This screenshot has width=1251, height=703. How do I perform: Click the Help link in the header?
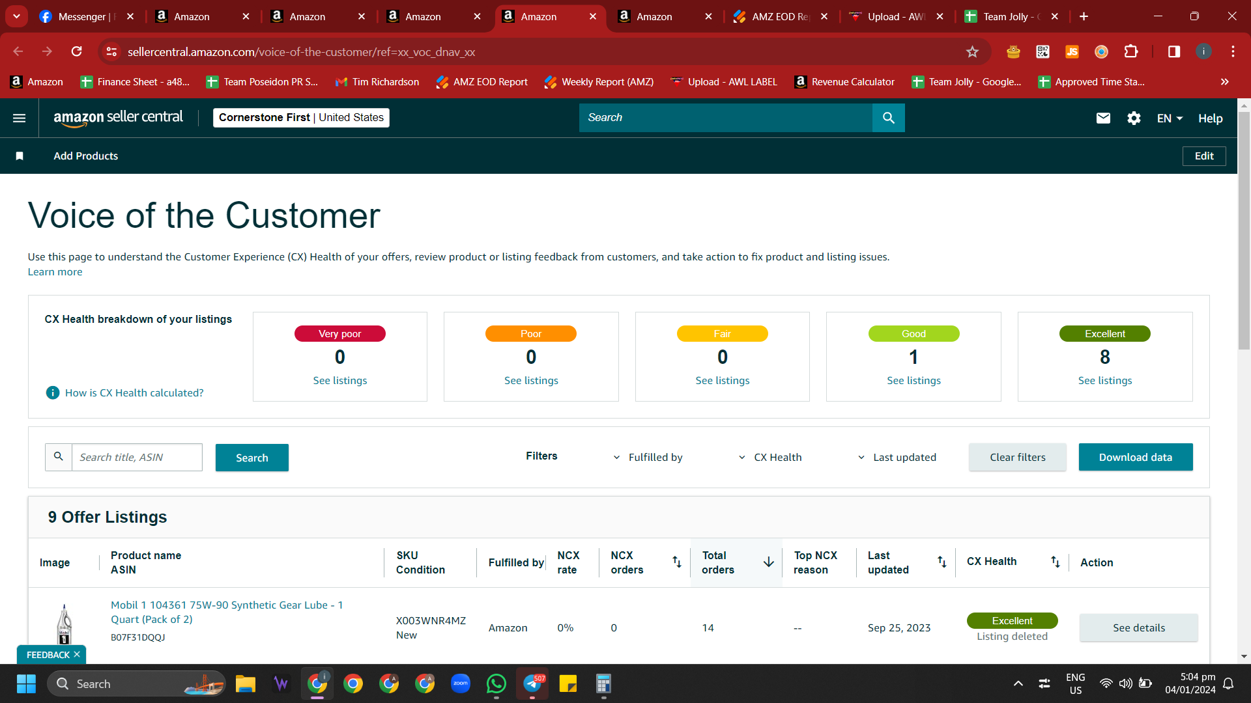point(1210,118)
